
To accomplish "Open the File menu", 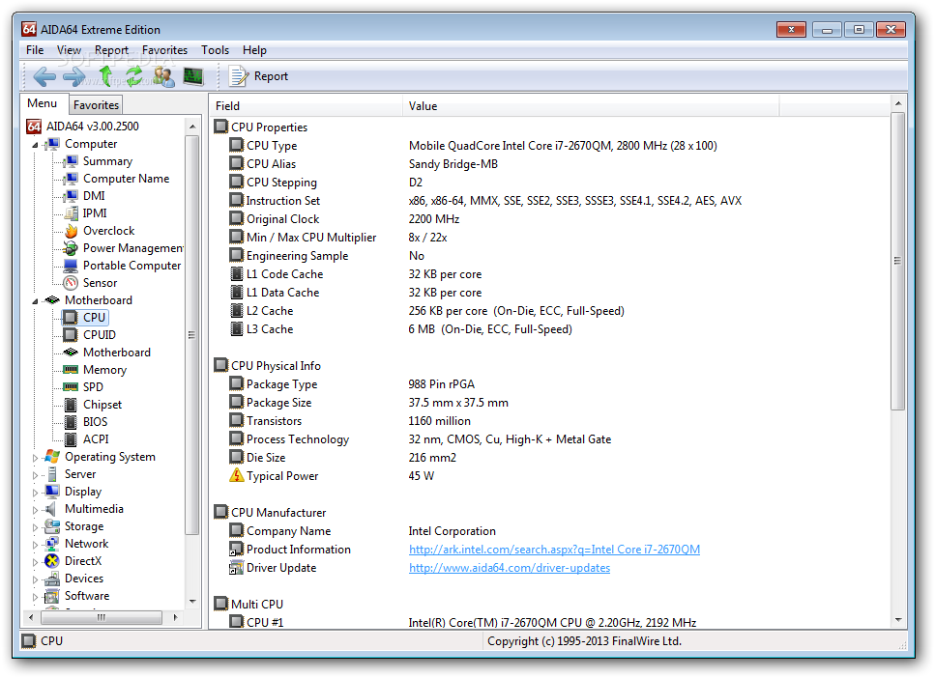I will point(35,50).
